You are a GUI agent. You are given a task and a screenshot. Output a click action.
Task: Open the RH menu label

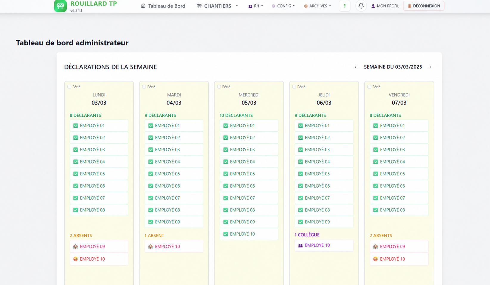click(x=257, y=6)
